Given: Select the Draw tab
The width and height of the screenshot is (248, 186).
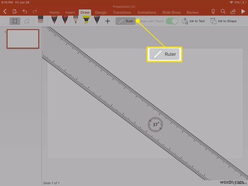Looking at the screenshot, I should (x=85, y=13).
